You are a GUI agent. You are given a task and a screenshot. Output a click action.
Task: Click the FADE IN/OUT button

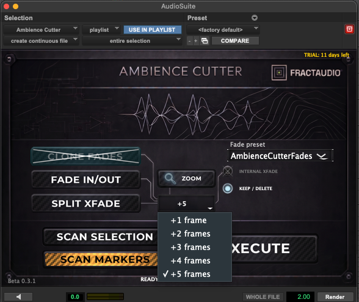pyautogui.click(x=86, y=180)
